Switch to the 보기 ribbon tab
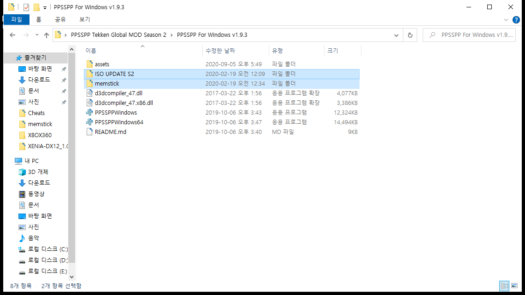Viewport: 525px width, 295px height. tap(85, 19)
